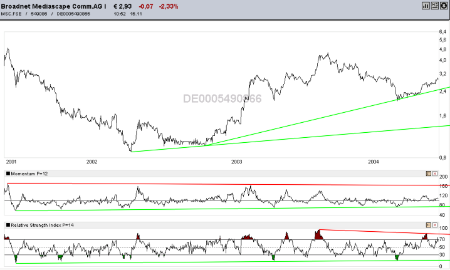The image size is (450, 270).
Task: Click the 200 Momentum axis label
Action: (x=443, y=177)
